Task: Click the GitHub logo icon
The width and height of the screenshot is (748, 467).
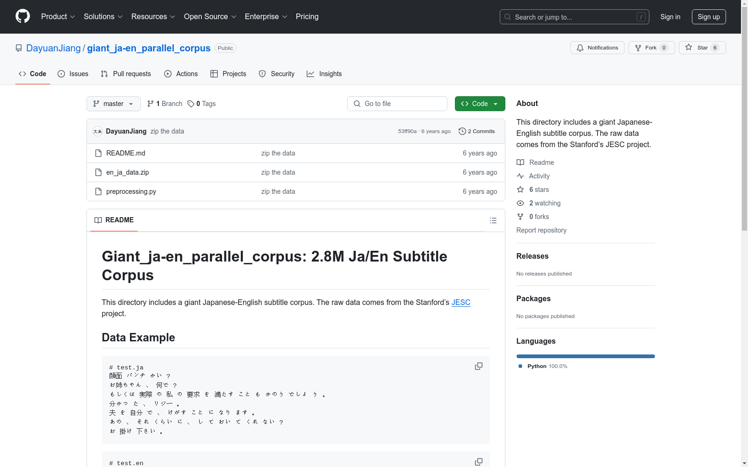Action: point(22,16)
